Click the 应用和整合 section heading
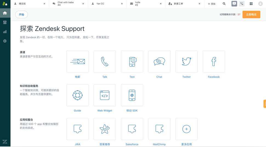The height and width of the screenshot is (147, 266). [26, 120]
